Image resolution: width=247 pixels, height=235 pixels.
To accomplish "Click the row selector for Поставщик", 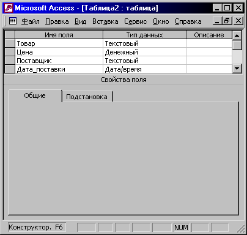I will tap(10, 61).
